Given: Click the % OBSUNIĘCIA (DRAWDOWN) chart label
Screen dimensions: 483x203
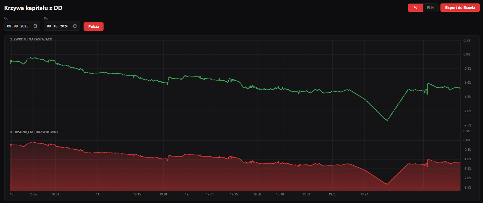Looking at the screenshot, I should pos(34,132).
